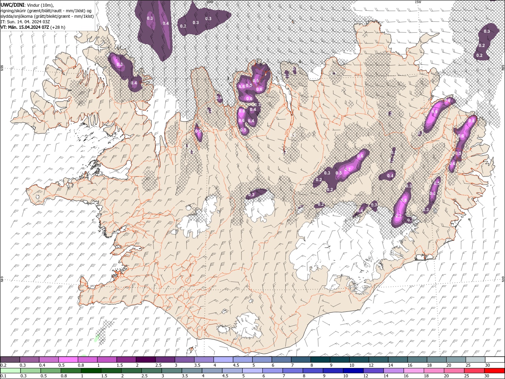Image resolution: width=505 pixels, height=379 pixels.
Task: Click the 'VT: Mán. 15.04.2024 07Z' valid-time line
Action: click(x=33, y=27)
